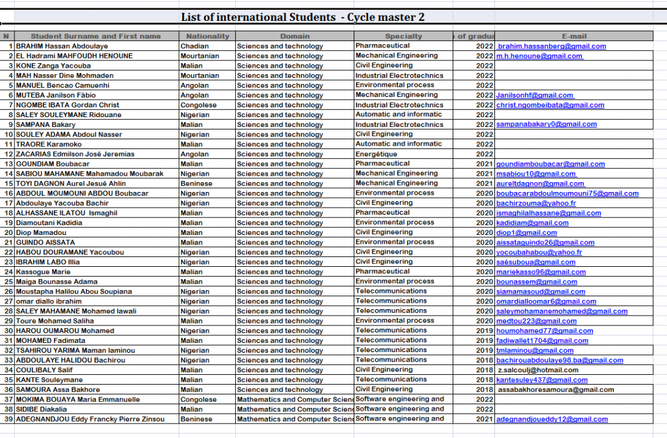Select cell EL Hadrami MAHFOUDH HENOUNE
The height and width of the screenshot is (438, 667).
[x=96, y=56]
